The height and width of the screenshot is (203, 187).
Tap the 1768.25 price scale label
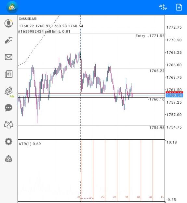(x=174, y=52)
